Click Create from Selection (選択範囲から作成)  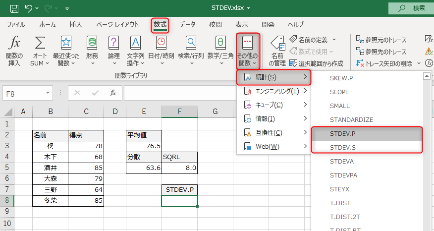coord(316,63)
